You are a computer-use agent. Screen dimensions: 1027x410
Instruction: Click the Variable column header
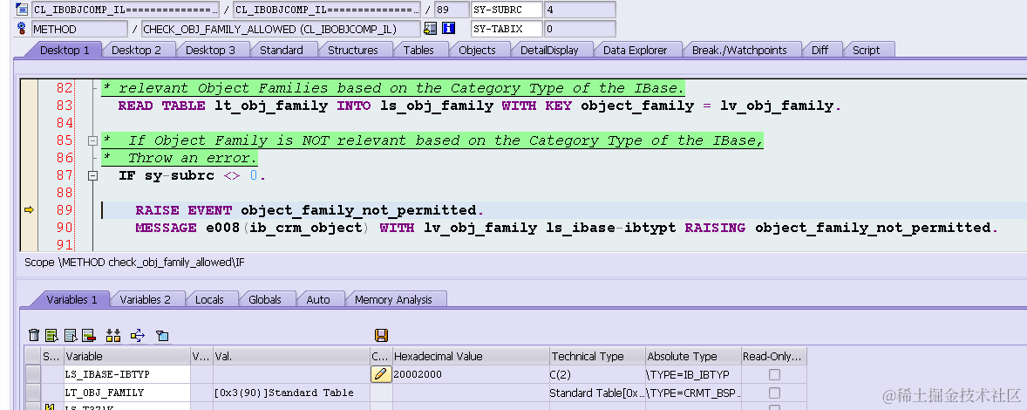point(126,356)
